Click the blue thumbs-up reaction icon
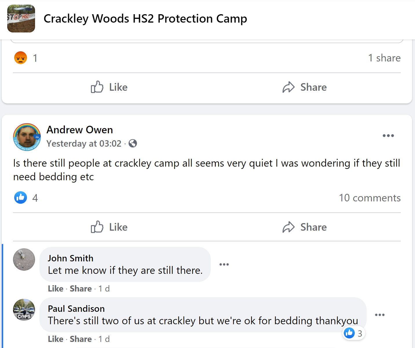 pyautogui.click(x=21, y=198)
